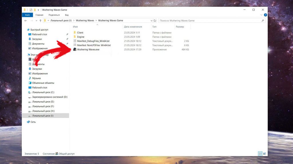Click Wuthering Waves Game breadcrumb segment

pyautogui.click(x=110, y=20)
